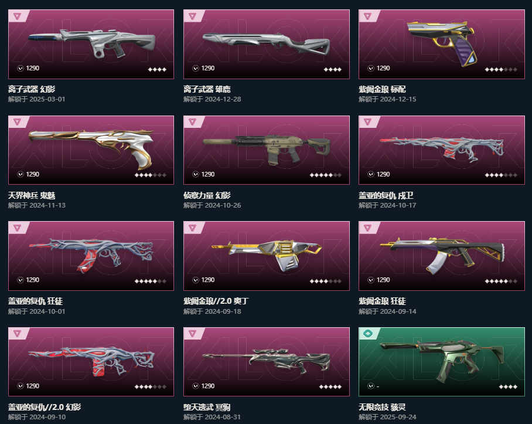
Task: Open the 盖亚的复仇 戍卫 skin thumbnail
Action: click(x=442, y=150)
